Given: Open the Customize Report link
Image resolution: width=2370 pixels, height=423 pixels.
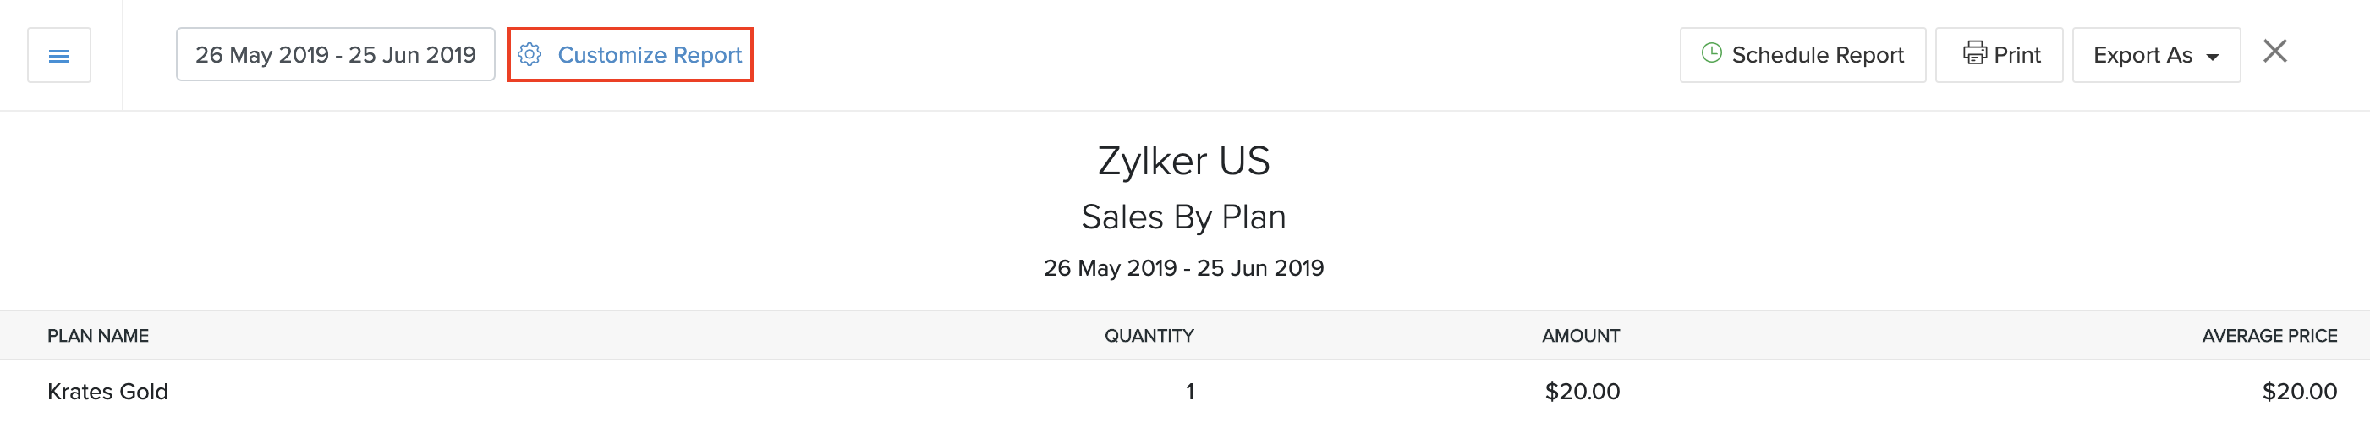Looking at the screenshot, I should [x=649, y=55].
